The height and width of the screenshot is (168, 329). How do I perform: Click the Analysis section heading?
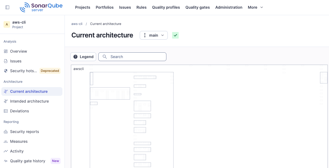10,42
